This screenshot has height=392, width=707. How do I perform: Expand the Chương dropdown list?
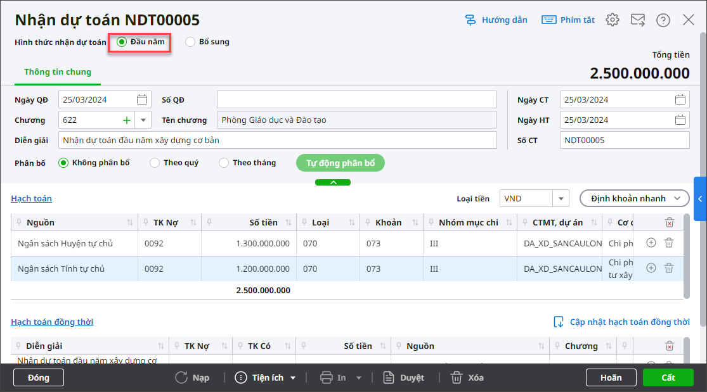pos(143,120)
